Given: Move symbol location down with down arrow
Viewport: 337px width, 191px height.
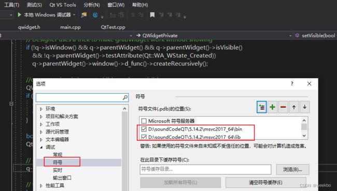Looking at the screenshot, I should click(304, 107).
